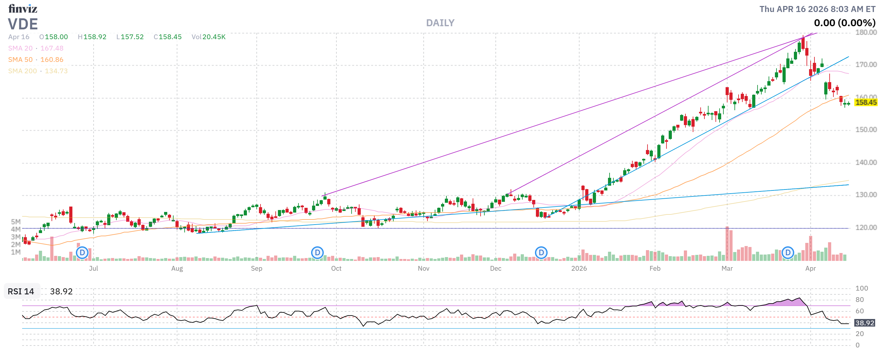Screen dimensions: 884x355
Task: Expand the RSI 14 indicator panel
Action: [21, 292]
